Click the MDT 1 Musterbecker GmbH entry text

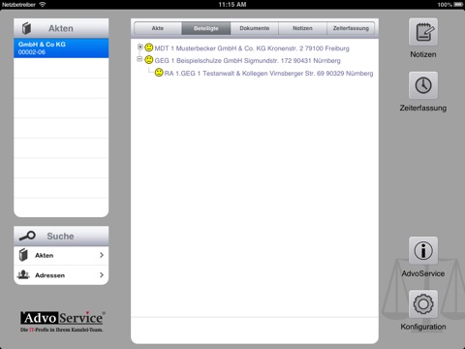click(252, 48)
